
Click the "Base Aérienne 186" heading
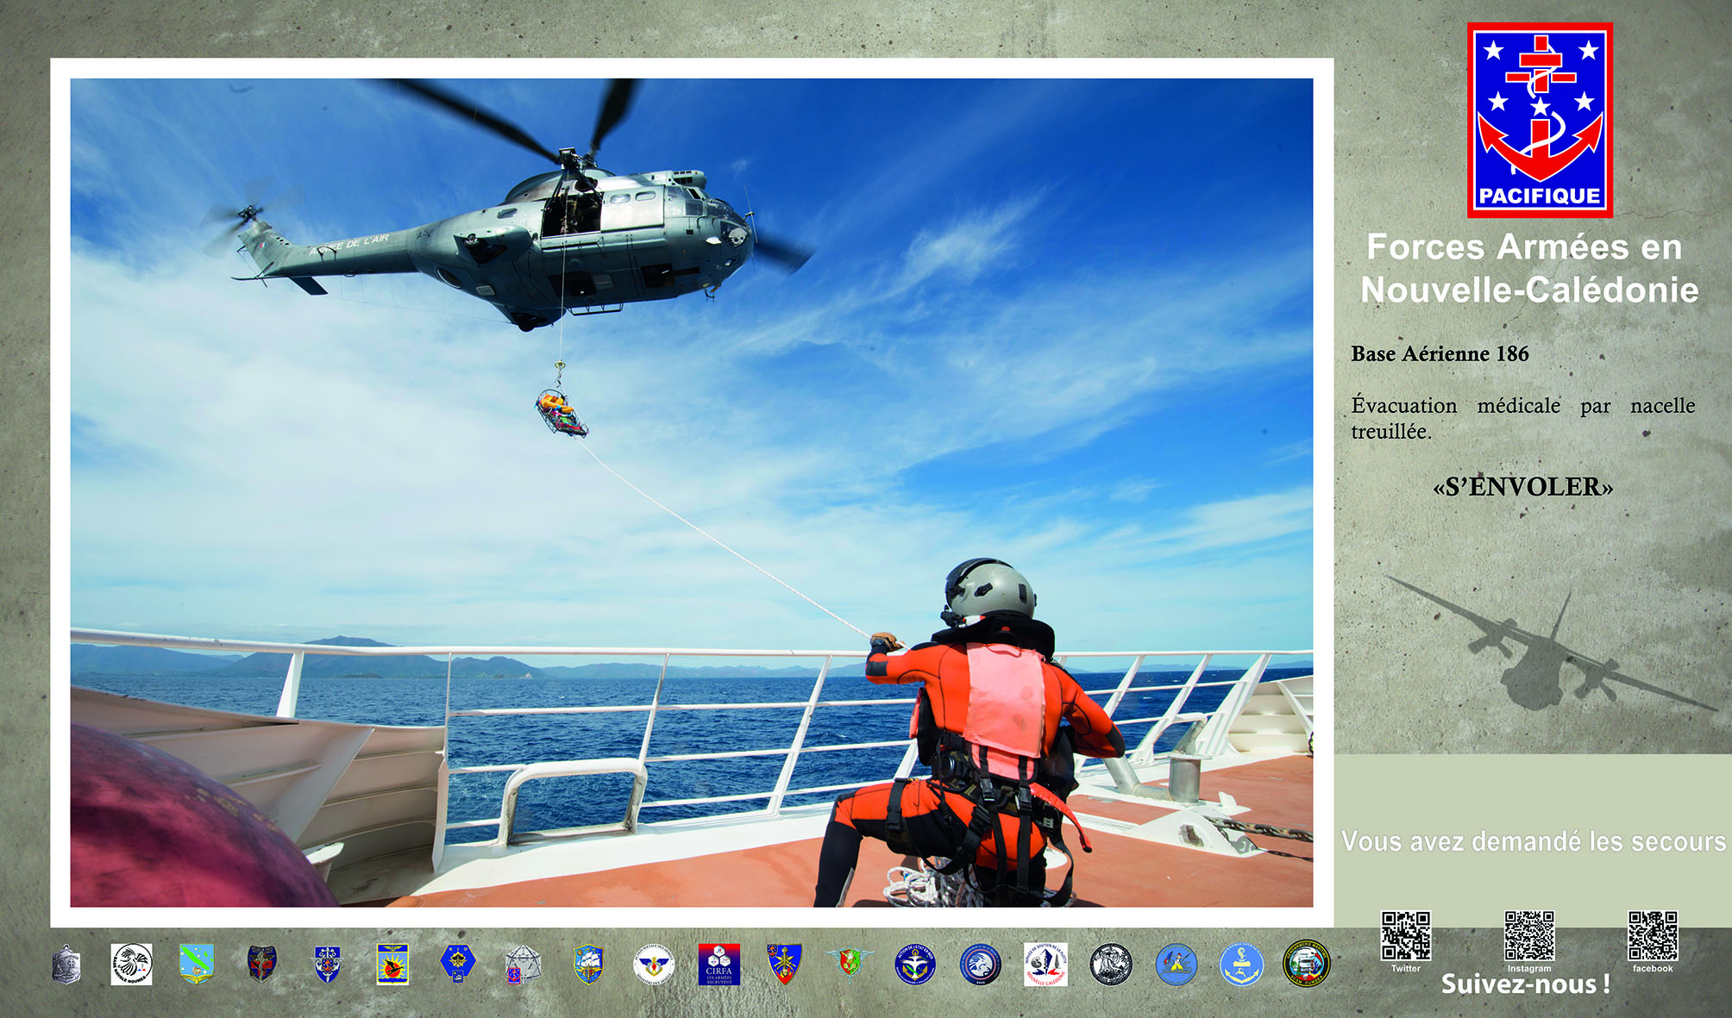(1440, 354)
